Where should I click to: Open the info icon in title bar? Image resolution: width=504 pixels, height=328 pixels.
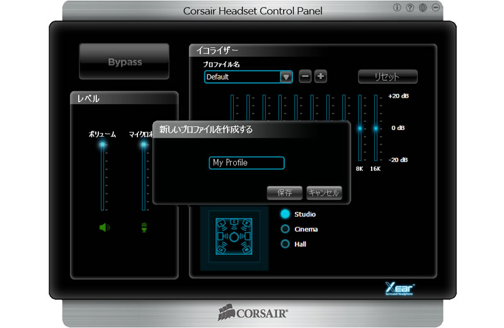pyautogui.click(x=397, y=8)
